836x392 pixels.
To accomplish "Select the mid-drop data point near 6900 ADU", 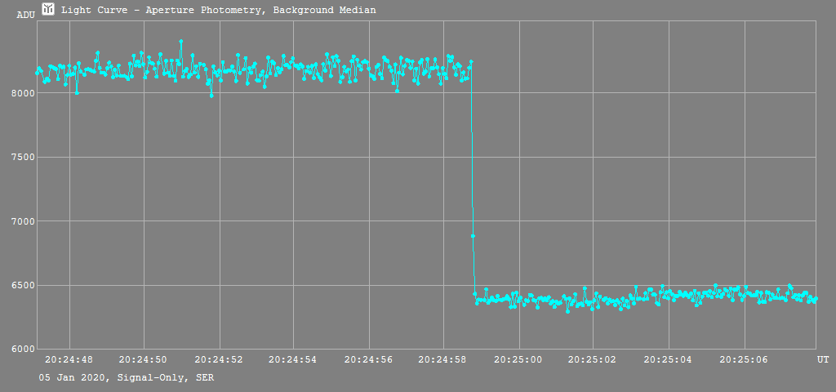I will point(473,236).
